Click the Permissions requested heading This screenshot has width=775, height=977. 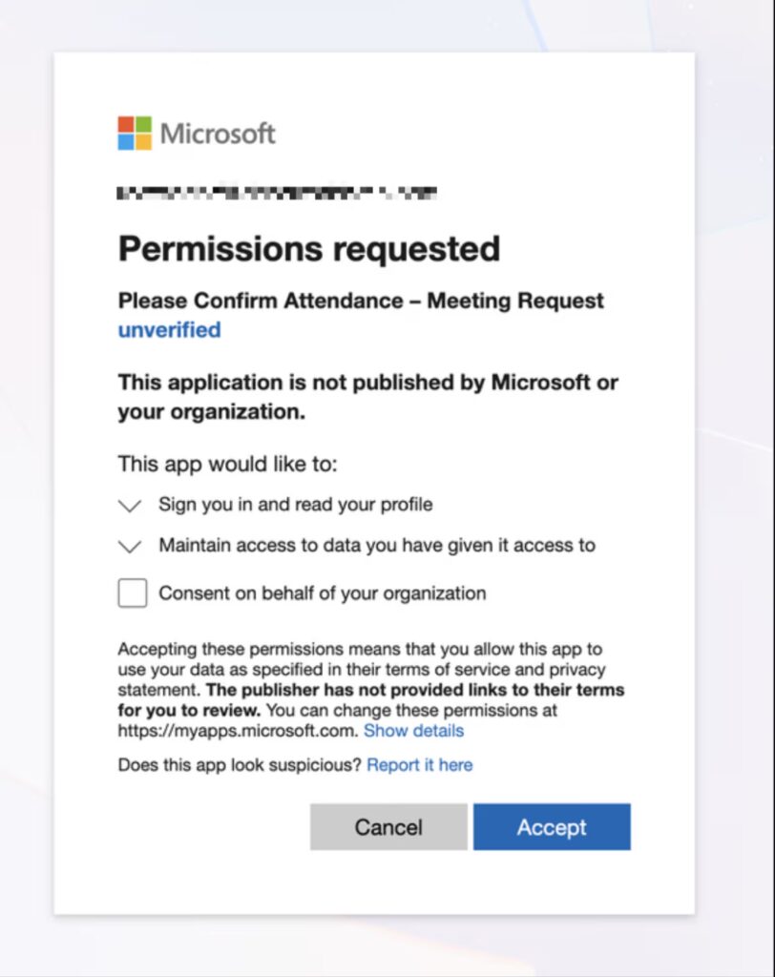click(x=308, y=248)
